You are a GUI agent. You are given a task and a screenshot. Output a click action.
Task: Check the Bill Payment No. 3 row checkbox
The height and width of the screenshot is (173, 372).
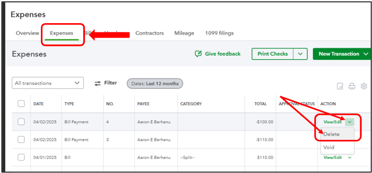point(21,139)
